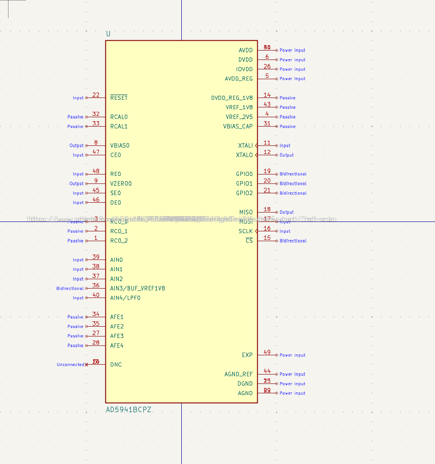This screenshot has height=464, width=435.
Task: Select the AVDD pin name
Action: [x=245, y=50]
